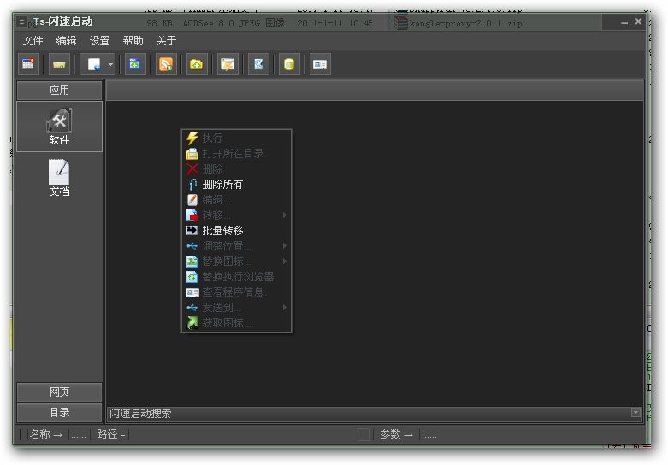
Task: Click the lightning bolt 执行 icon
Action: point(192,138)
